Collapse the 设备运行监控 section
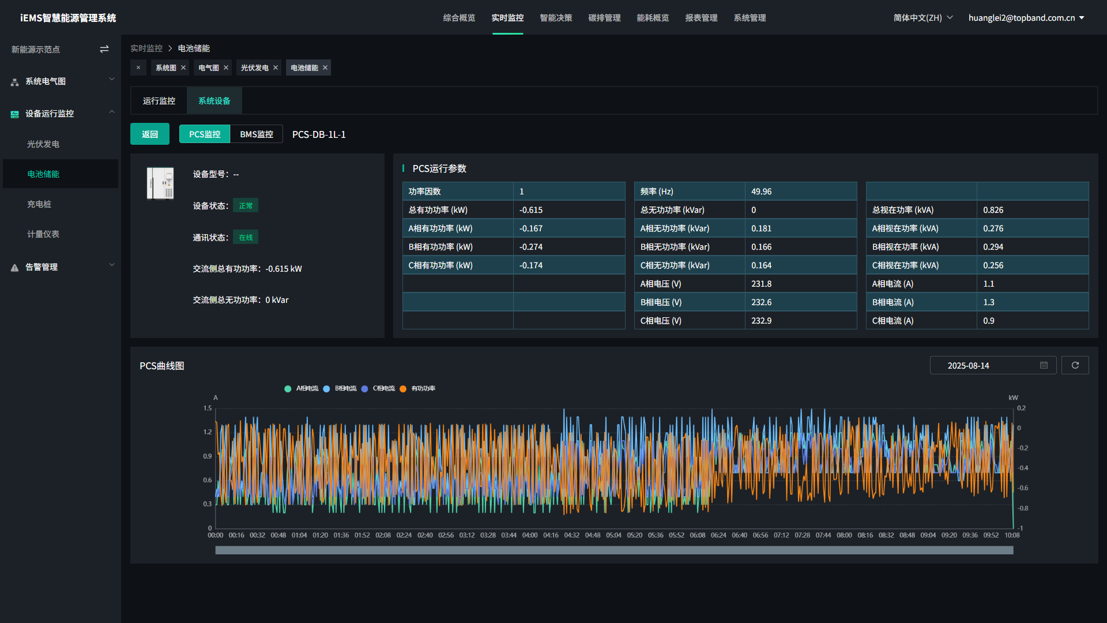This screenshot has height=623, width=1107. pos(111,112)
